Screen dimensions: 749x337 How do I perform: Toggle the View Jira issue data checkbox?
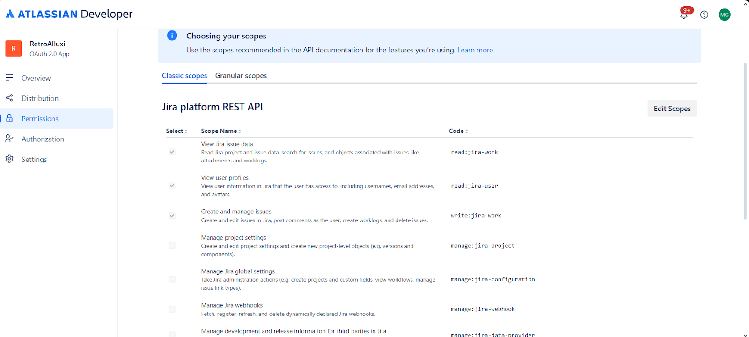[x=172, y=152]
